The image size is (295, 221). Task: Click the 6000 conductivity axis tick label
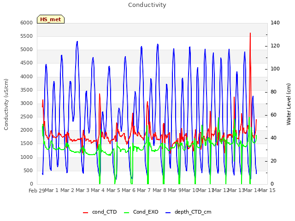pyautogui.click(x=27, y=23)
